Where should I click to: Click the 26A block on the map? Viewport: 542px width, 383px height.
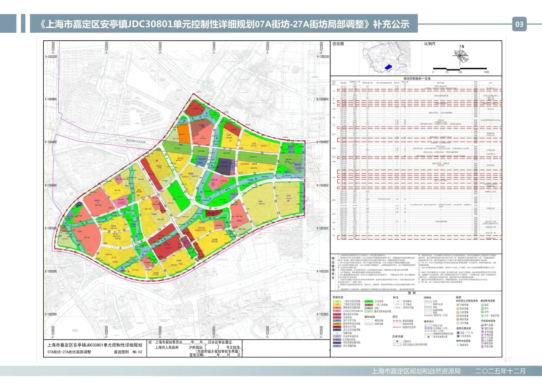click(261, 202)
